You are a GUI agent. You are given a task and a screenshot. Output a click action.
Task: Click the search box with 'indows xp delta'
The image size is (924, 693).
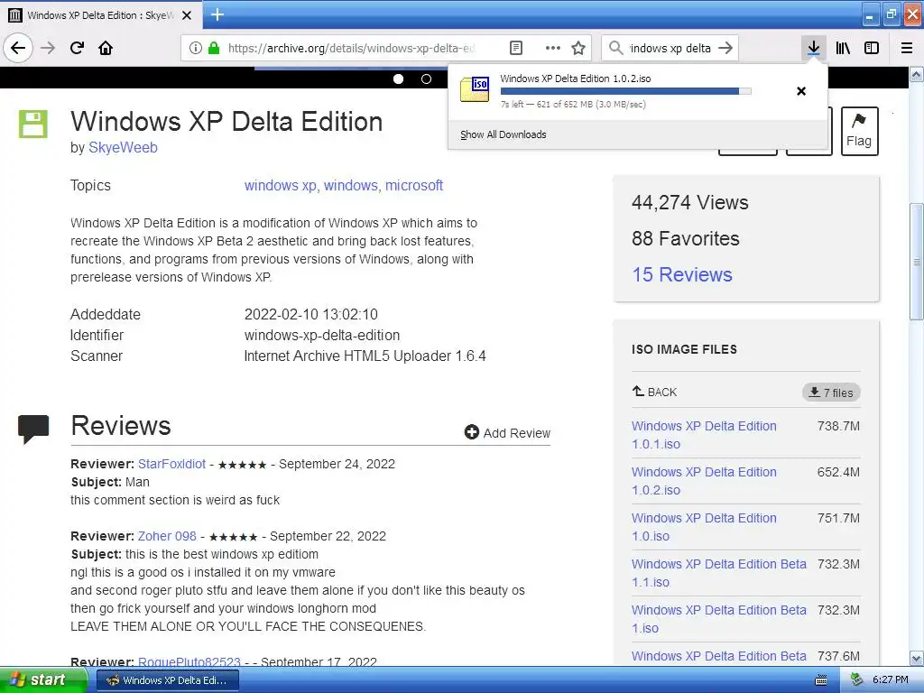point(670,49)
